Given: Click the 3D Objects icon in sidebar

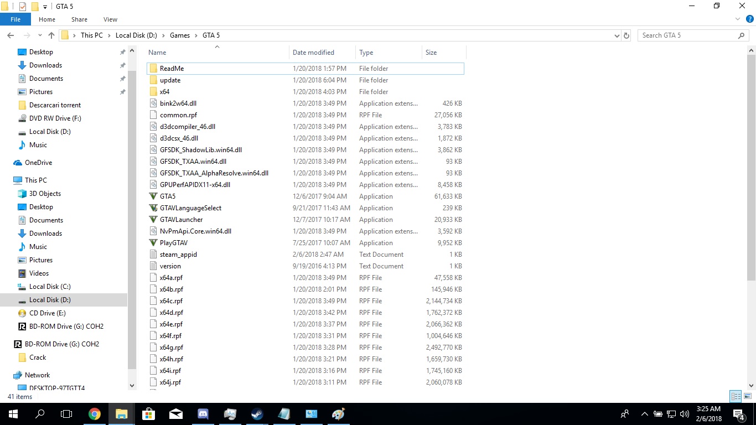Looking at the screenshot, I should (22, 194).
